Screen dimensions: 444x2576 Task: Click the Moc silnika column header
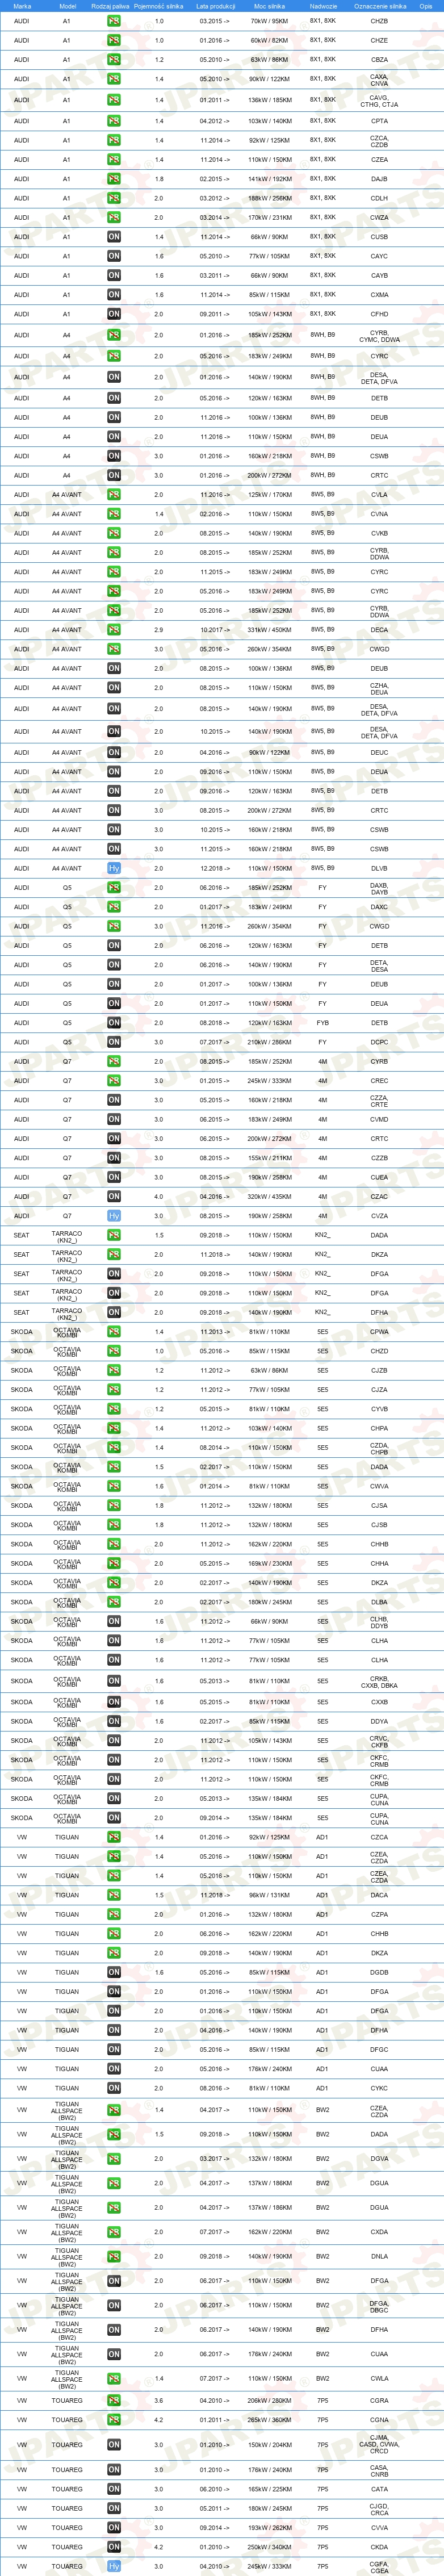tap(270, 6)
